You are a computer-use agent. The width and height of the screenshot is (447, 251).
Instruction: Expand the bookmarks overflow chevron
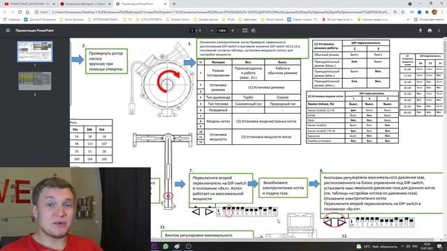tap(408, 20)
